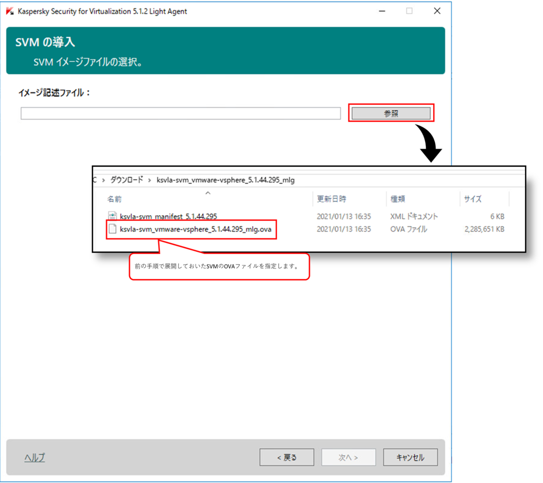Image resolution: width=543 pixels, height=483 pixels.
Task: Cancel the wizard with キャンセル
Action: click(410, 457)
